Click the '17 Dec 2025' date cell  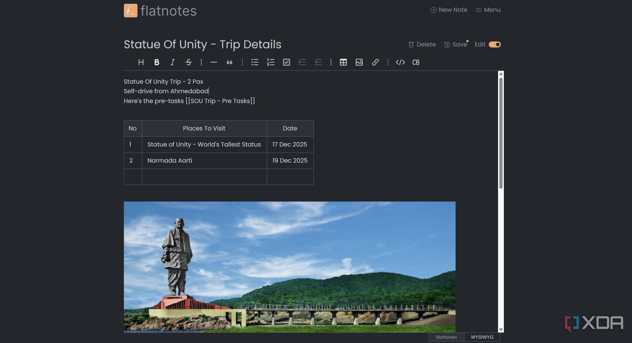point(290,144)
